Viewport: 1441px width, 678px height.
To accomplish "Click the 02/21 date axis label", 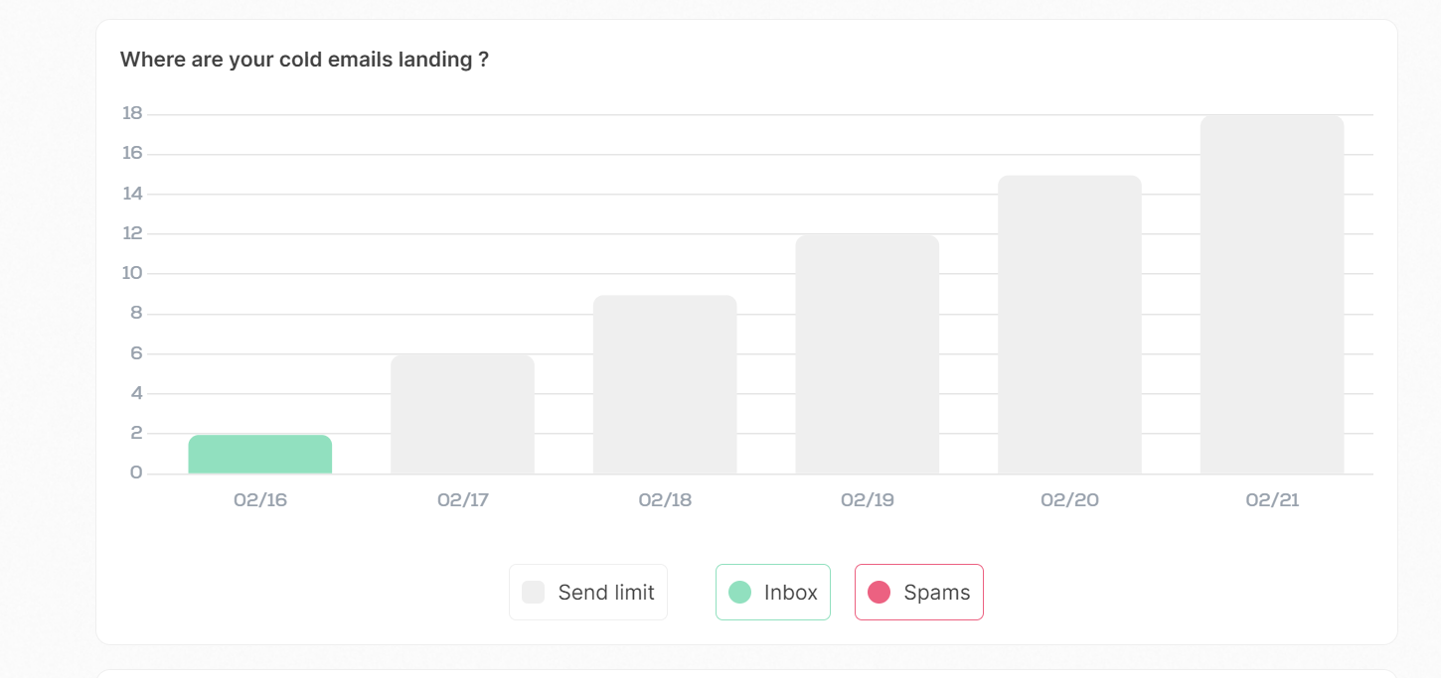I will (x=1272, y=500).
